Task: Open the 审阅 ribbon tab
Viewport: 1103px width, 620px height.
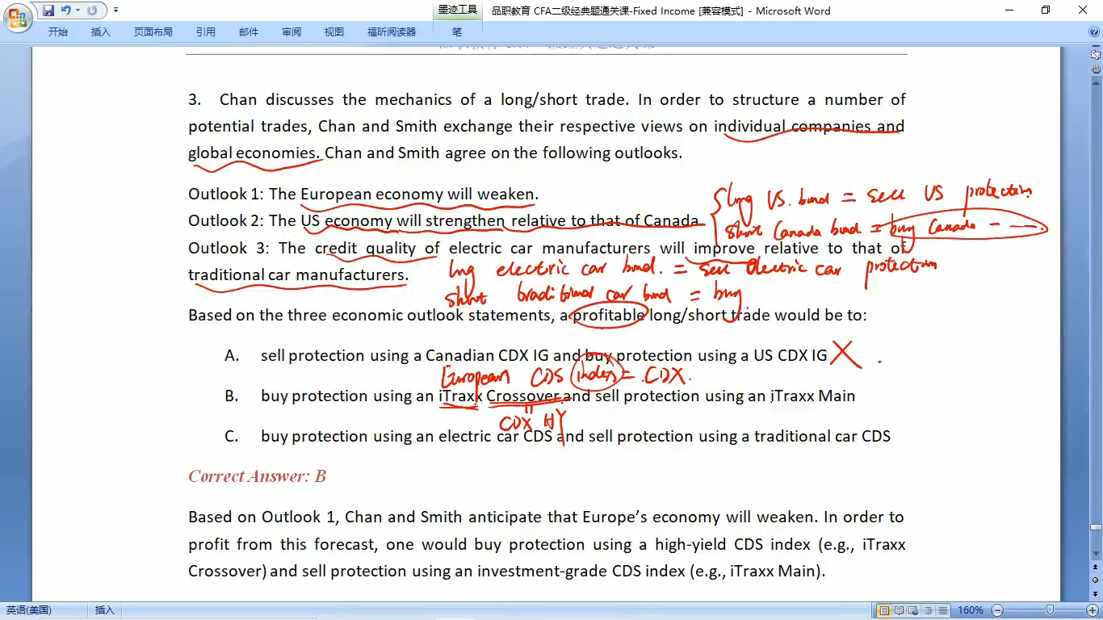Action: click(291, 32)
